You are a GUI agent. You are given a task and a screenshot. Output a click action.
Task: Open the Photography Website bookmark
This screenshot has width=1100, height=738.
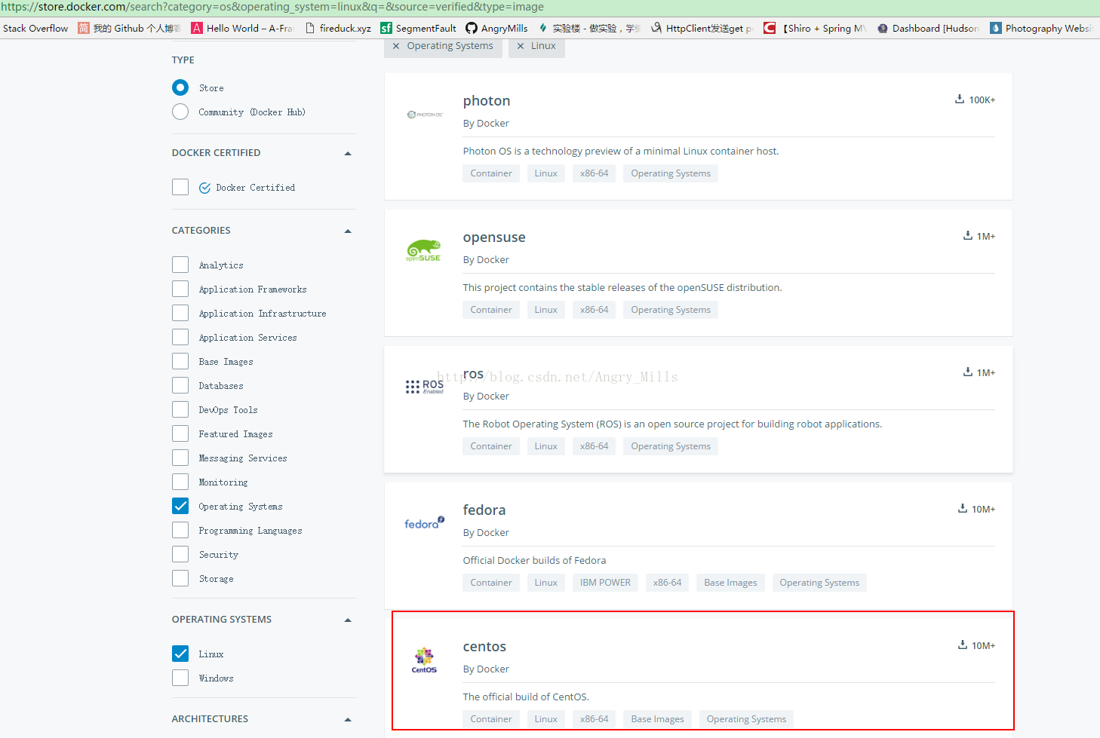click(1041, 28)
